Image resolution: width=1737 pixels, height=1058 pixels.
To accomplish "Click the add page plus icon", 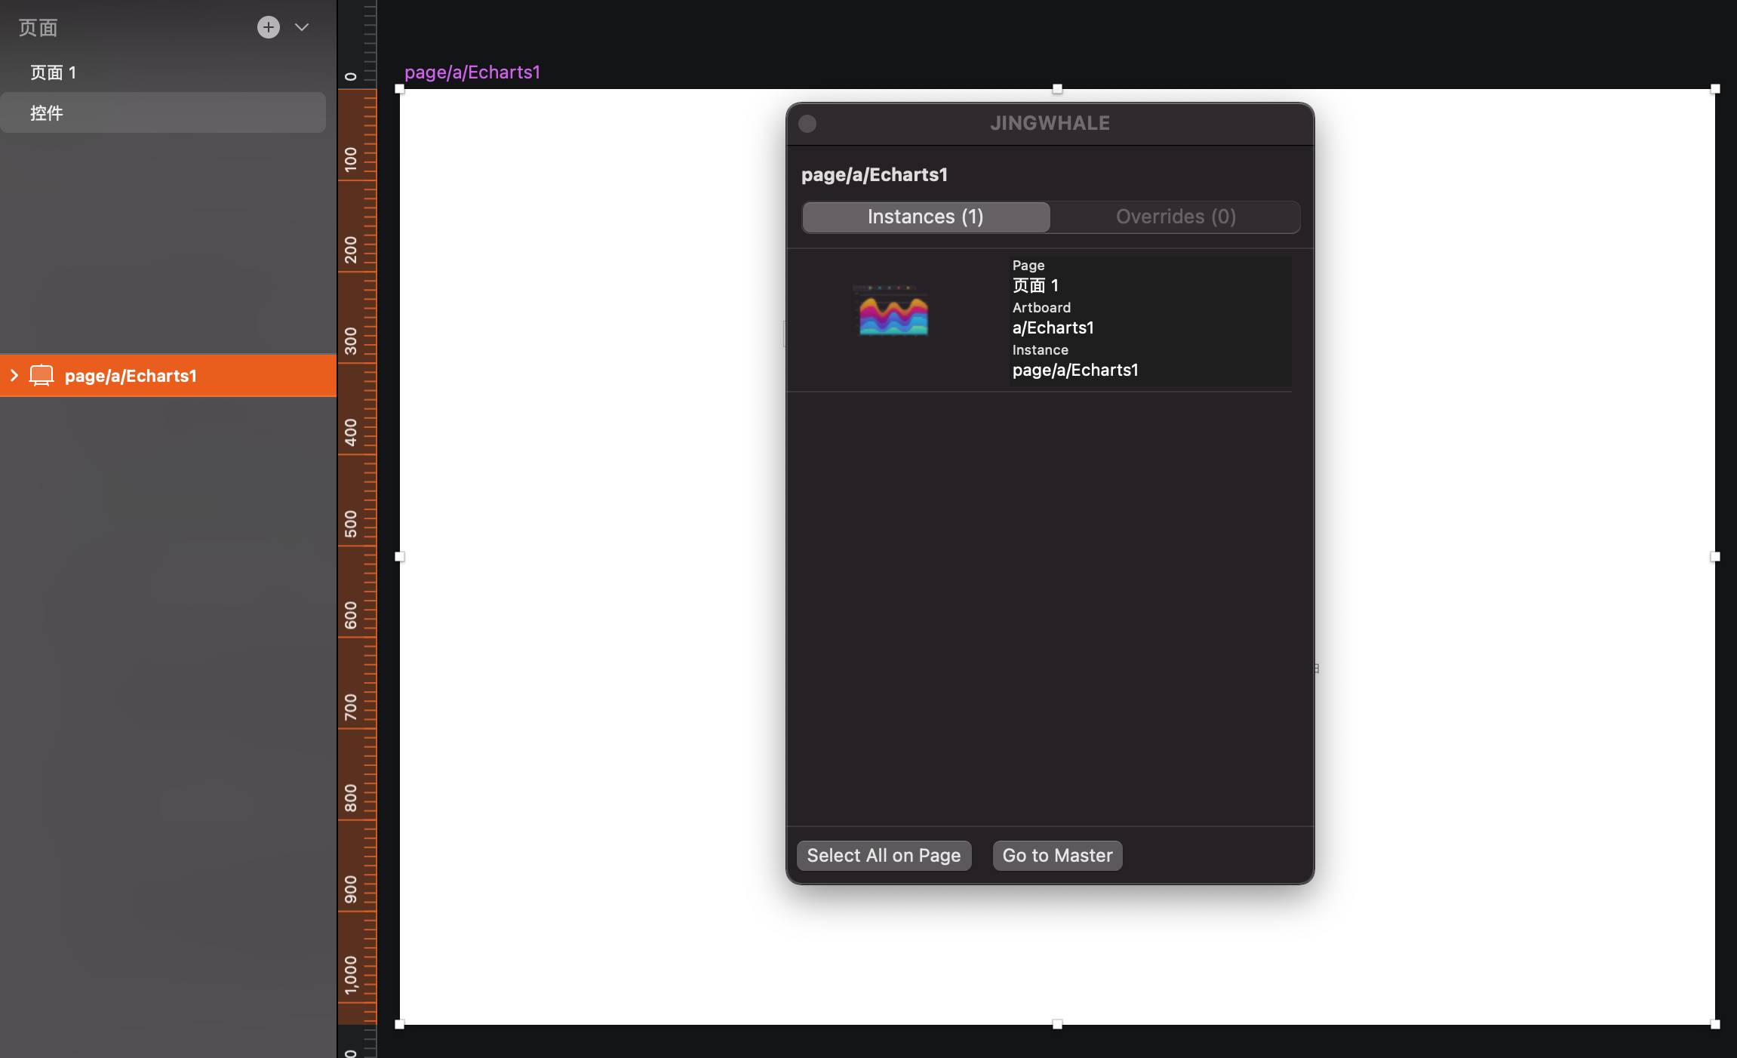I will pos(268,27).
